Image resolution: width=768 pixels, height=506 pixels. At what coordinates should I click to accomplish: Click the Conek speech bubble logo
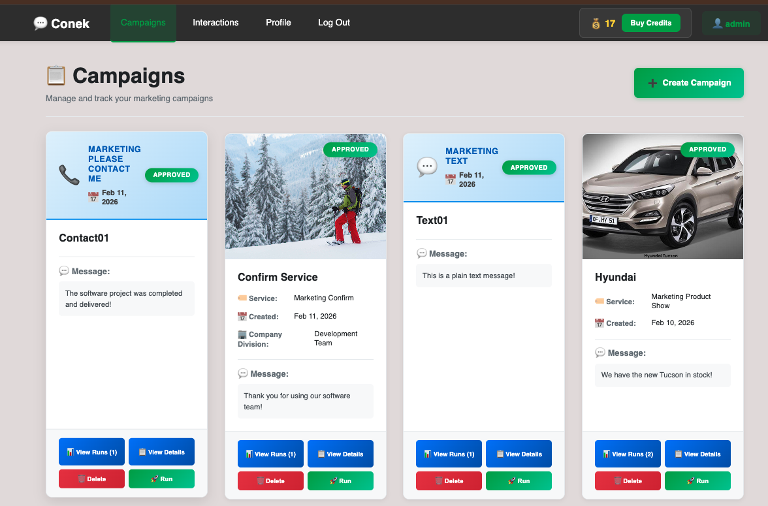(x=40, y=23)
